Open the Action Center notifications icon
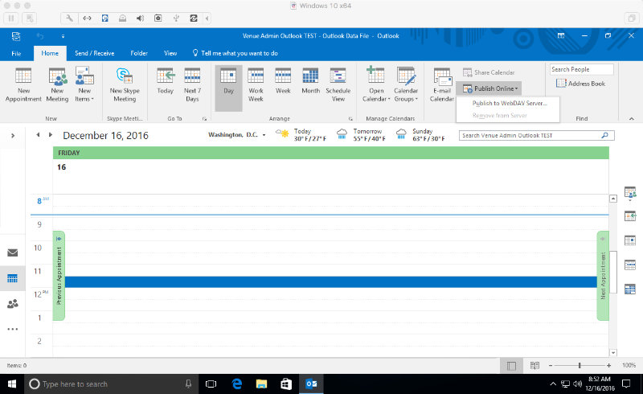The height and width of the screenshot is (394, 643). click(x=626, y=384)
